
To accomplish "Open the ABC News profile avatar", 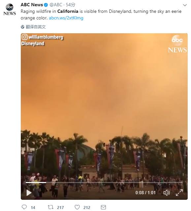I will (10, 10).
